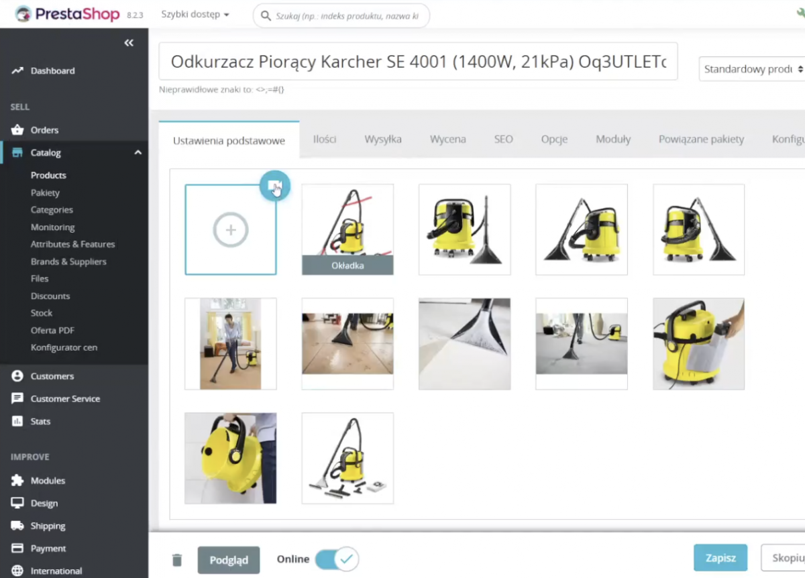Switch to the Wycena tab
The image size is (805, 578).
447,139
